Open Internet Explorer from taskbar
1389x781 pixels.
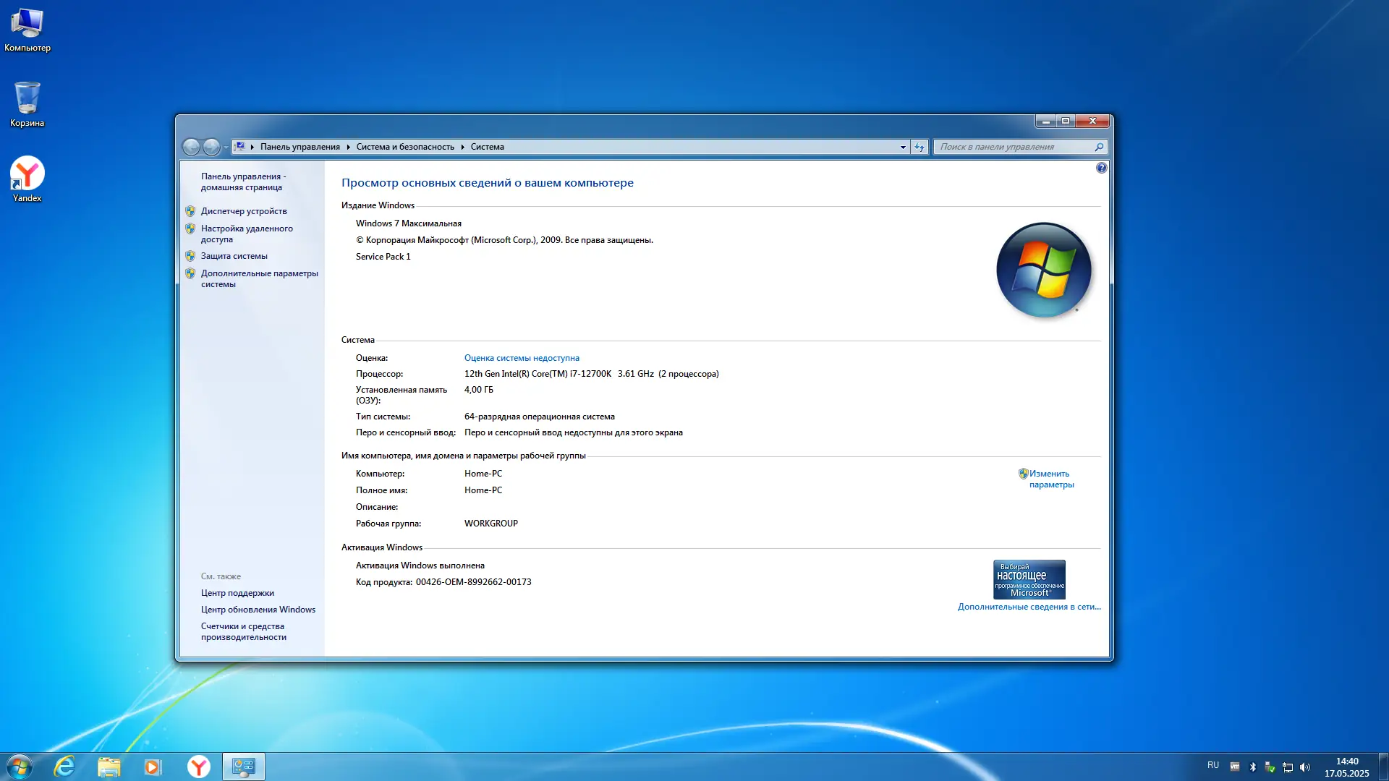[x=64, y=767]
